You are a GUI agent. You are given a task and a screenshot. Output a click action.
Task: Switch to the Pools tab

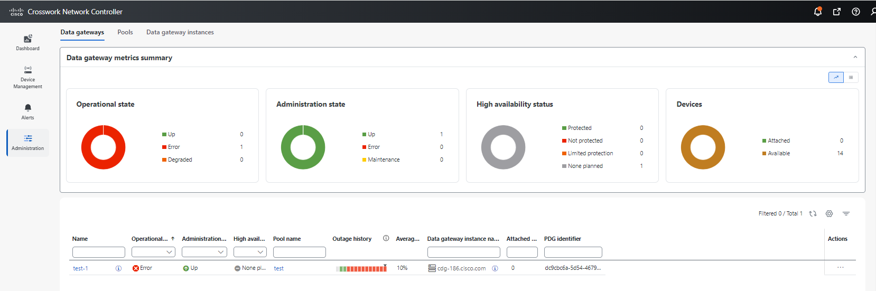[x=125, y=32]
